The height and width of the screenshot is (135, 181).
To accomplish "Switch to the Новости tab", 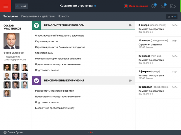I will pos(63,16).
